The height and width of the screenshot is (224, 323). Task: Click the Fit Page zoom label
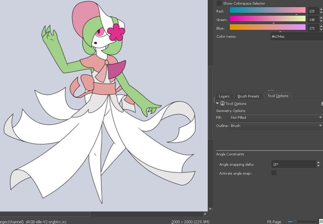(x=274, y=222)
